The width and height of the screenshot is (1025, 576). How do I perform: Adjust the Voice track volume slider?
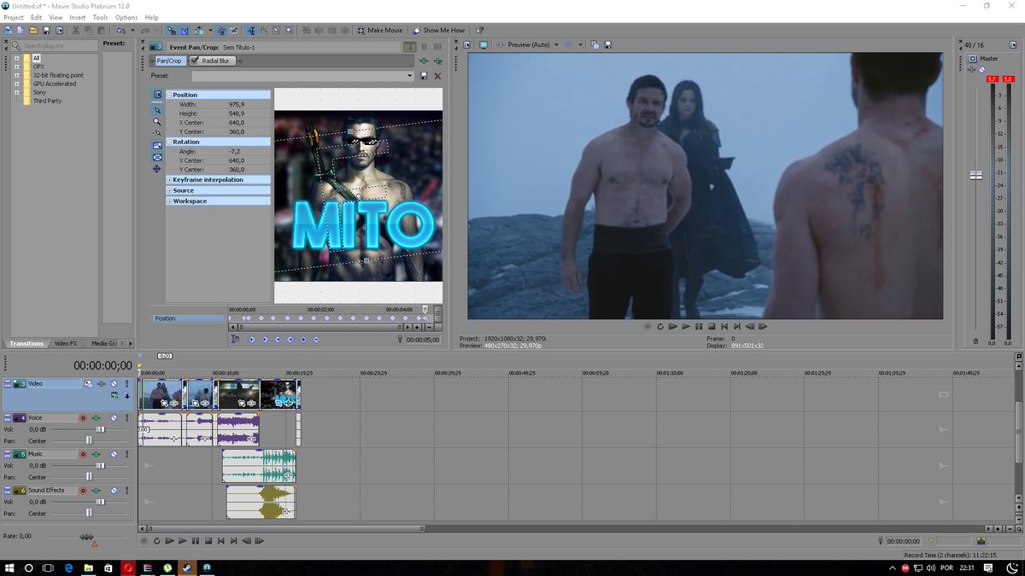pos(100,429)
